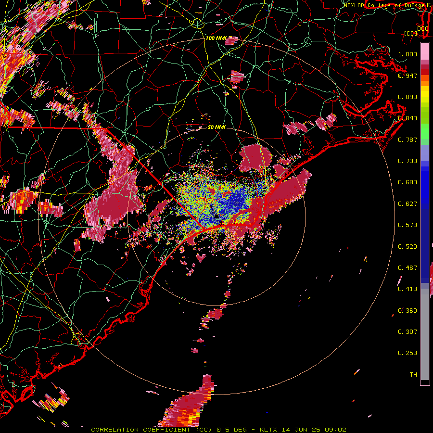Click the 14 JUN 25 09:02 timestamp
The height and width of the screenshot is (433, 433).
314,430
